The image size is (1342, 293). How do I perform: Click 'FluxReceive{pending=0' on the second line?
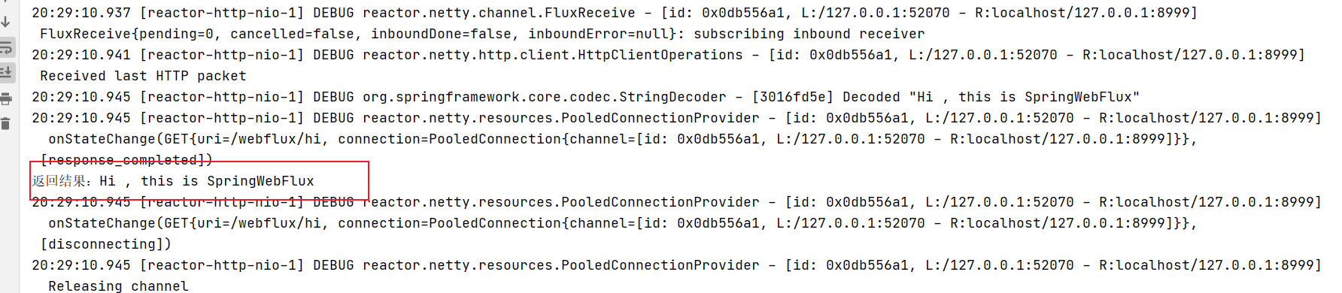127,34
